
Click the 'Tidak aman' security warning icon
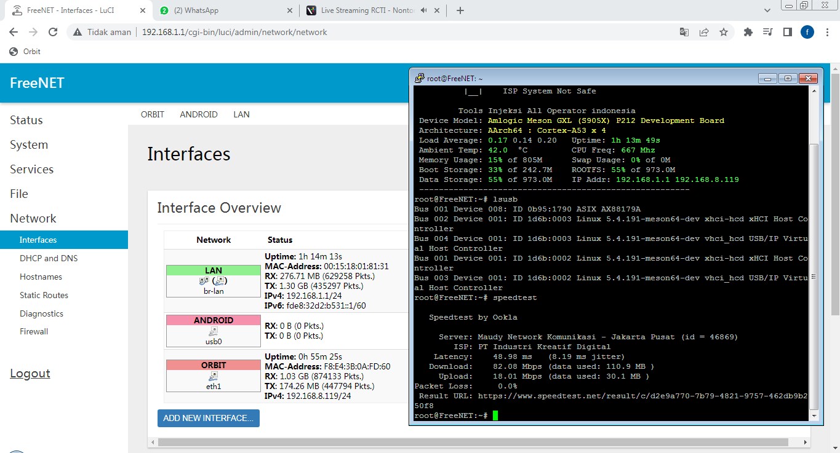click(78, 32)
